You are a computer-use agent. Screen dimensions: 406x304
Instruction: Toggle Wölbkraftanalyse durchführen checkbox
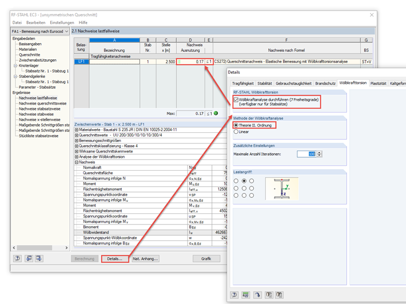[236, 100]
